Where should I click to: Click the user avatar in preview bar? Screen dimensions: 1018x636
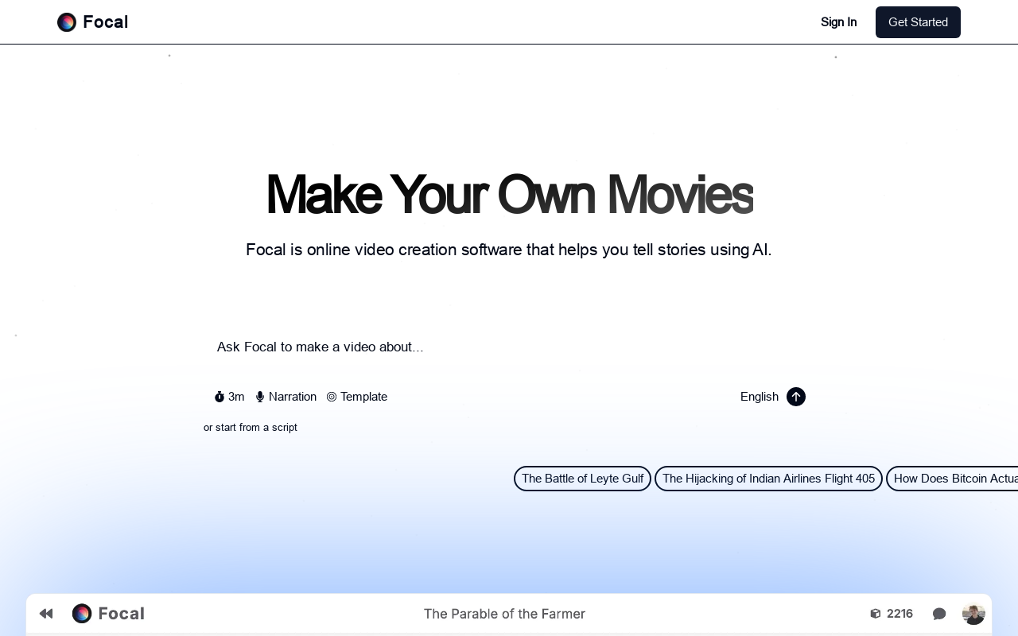pyautogui.click(x=973, y=614)
